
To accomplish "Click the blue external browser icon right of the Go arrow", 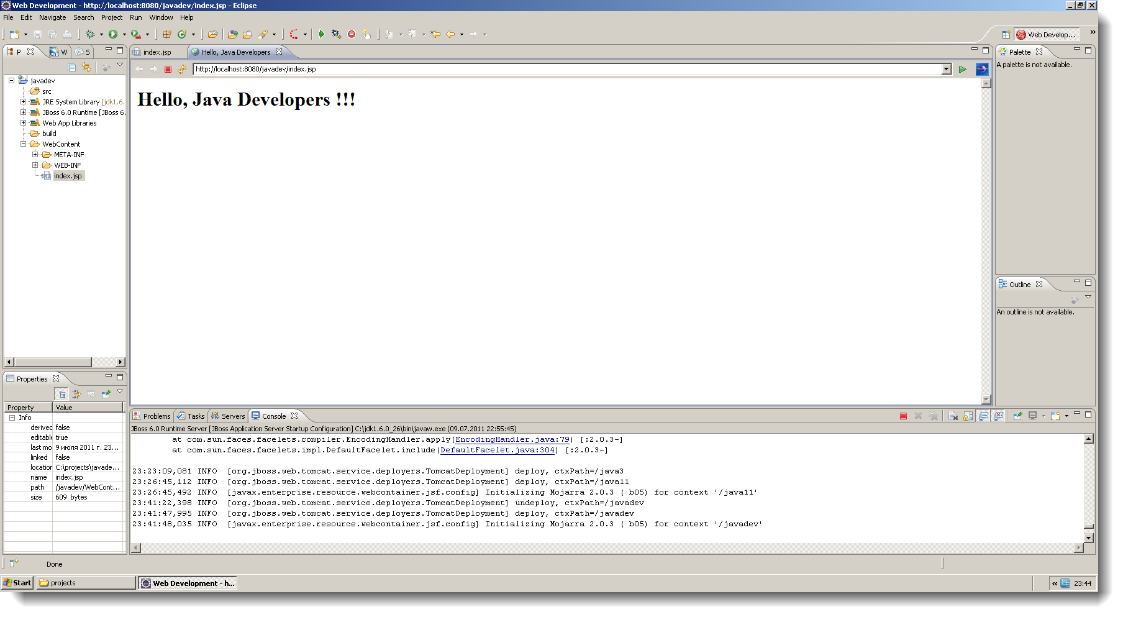I will click(982, 69).
